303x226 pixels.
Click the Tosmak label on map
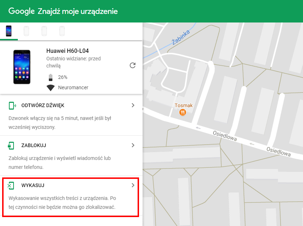pos(184,105)
